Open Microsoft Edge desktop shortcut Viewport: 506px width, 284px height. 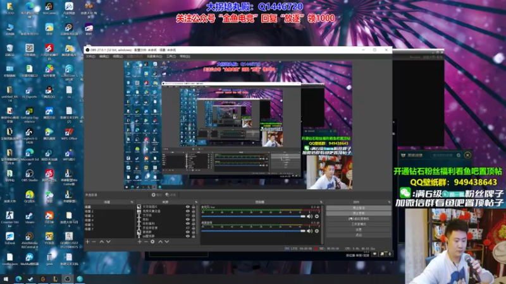[x=29, y=157]
